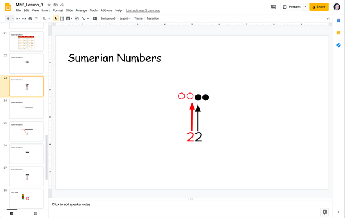The height and width of the screenshot is (218, 345).
Task: Star the MM1_Lesson_3 document
Action: [49, 5]
